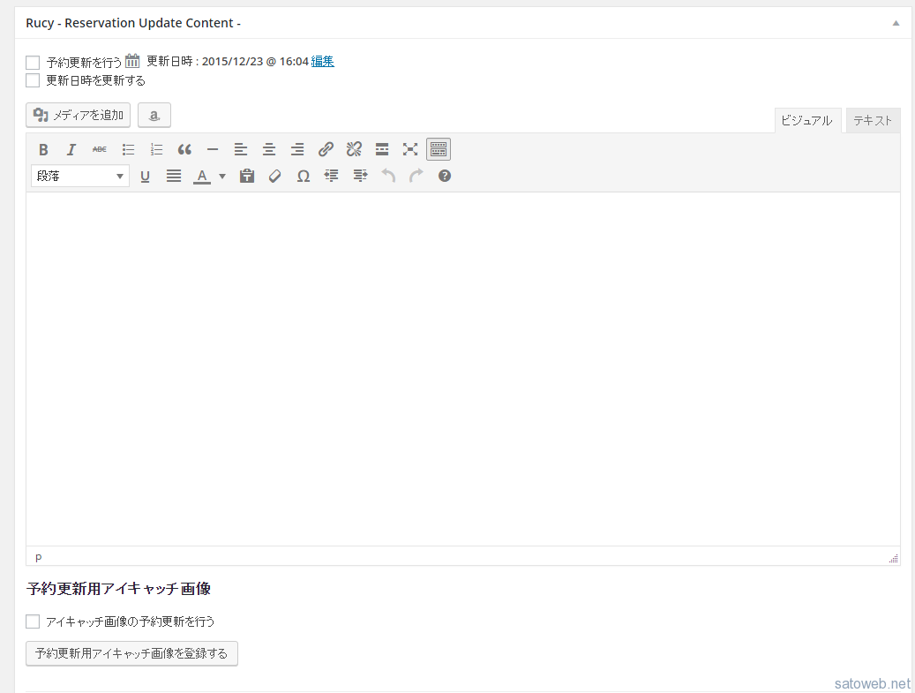Switch to ビジュアル tab
The image size is (915, 693).
(x=807, y=120)
